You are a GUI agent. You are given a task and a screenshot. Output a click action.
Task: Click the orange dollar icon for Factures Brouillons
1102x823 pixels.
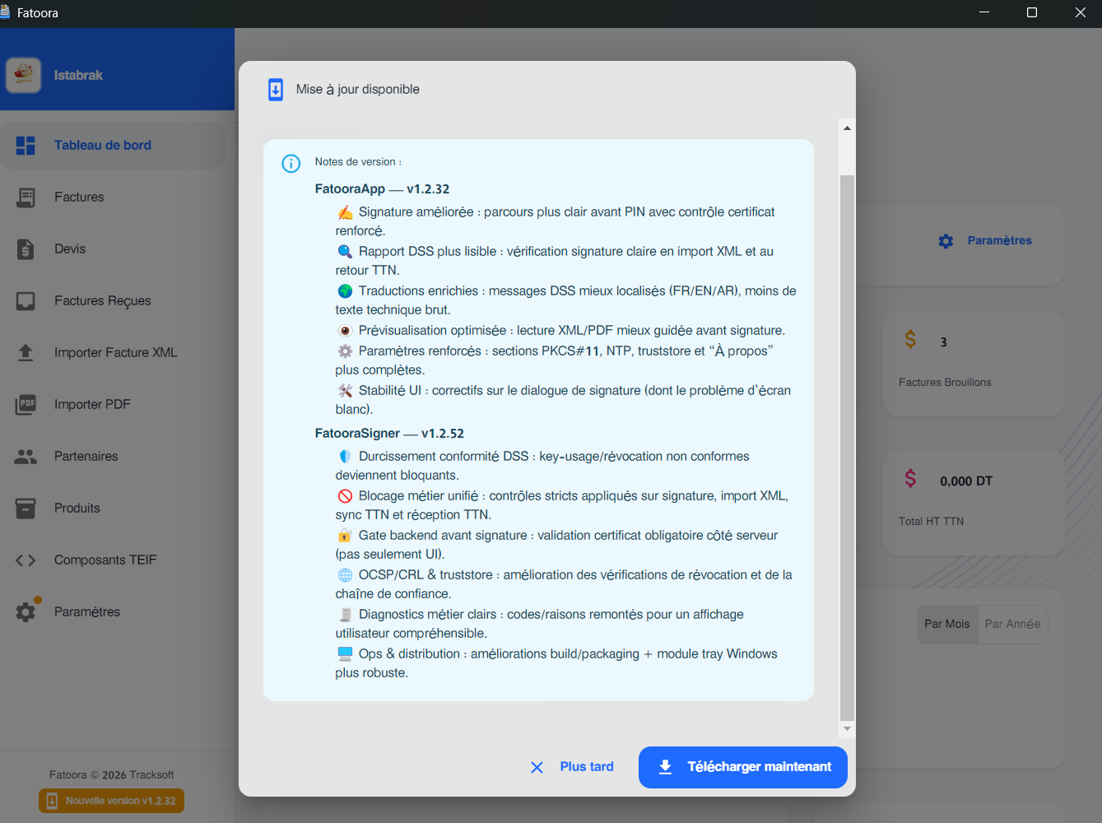point(910,339)
